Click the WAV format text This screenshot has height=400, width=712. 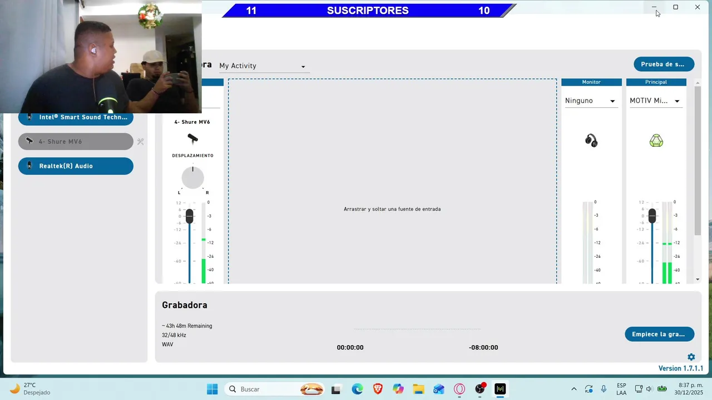click(167, 344)
